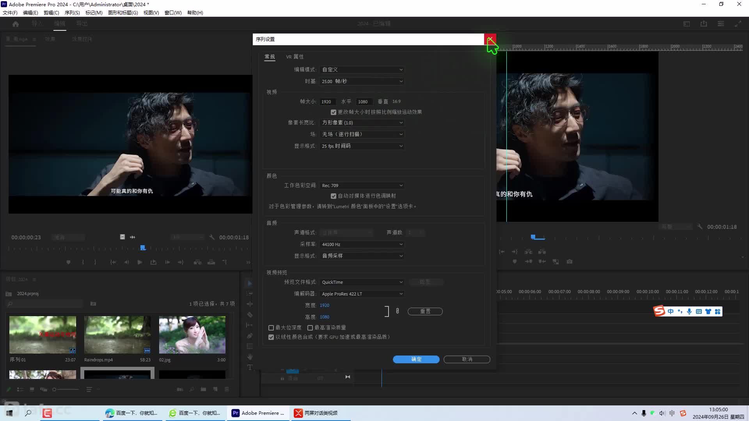Viewport: 749px width, 421px height.
Task: Play the clip in the Source monitor
Action: tap(140, 262)
